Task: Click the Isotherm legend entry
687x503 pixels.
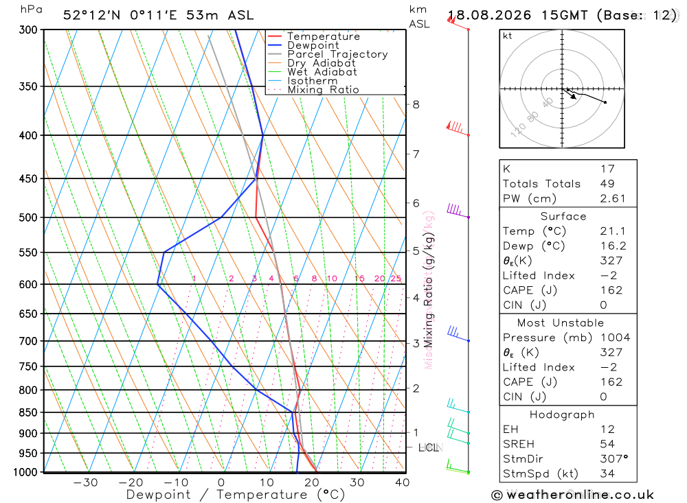Action: pyautogui.click(x=302, y=80)
